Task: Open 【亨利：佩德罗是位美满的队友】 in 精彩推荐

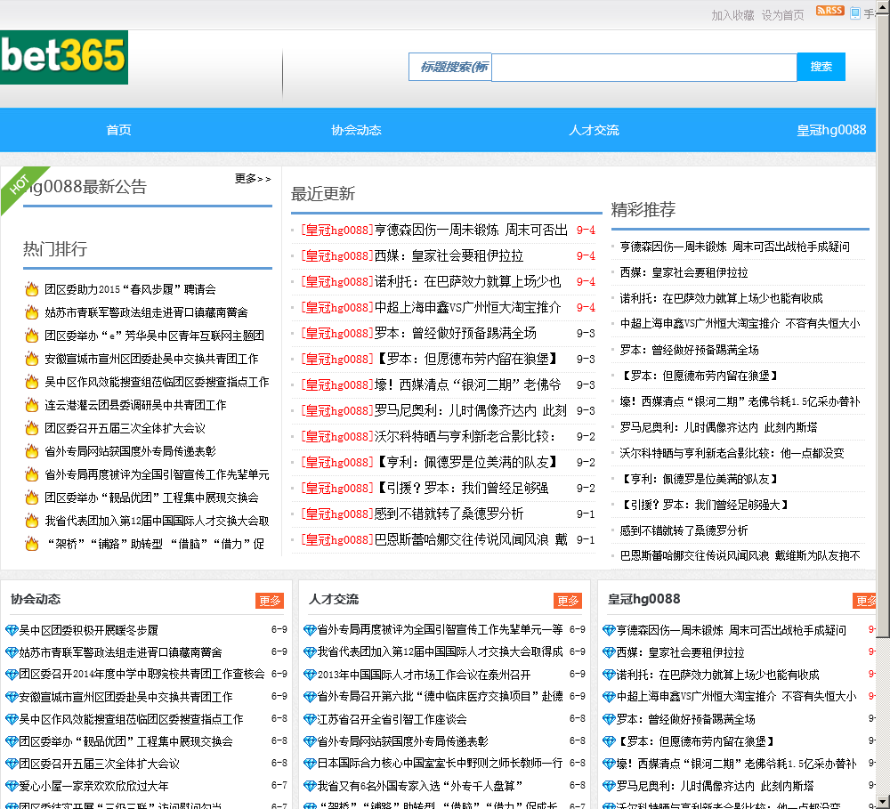Action: [x=699, y=479]
